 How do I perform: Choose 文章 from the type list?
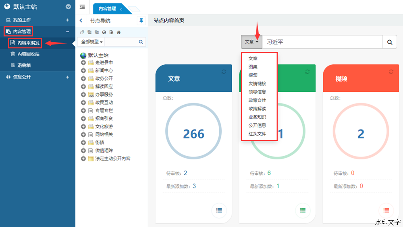point(253,58)
